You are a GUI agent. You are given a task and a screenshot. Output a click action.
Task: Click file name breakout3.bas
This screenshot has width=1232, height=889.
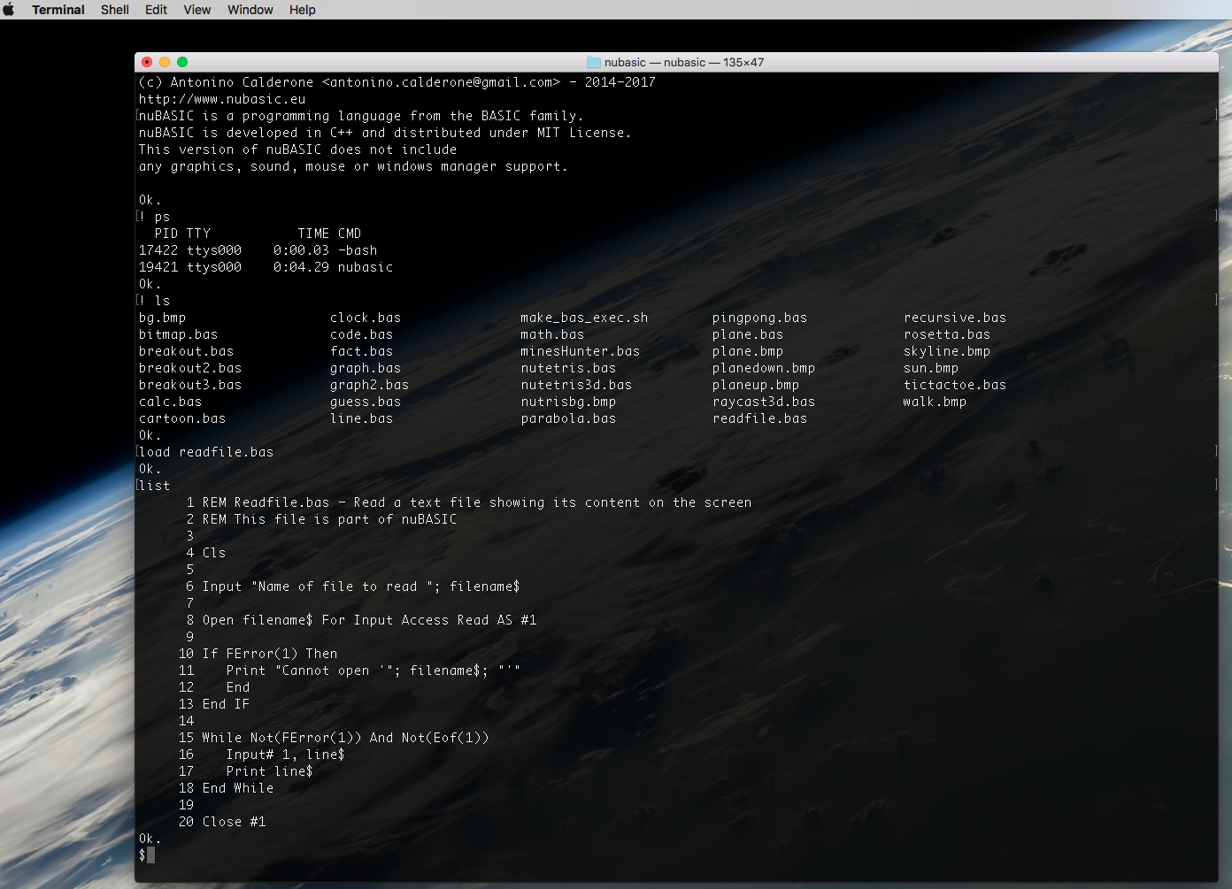pos(190,385)
